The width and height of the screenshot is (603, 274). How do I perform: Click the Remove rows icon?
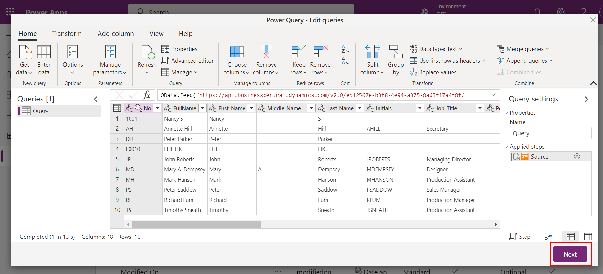point(320,52)
